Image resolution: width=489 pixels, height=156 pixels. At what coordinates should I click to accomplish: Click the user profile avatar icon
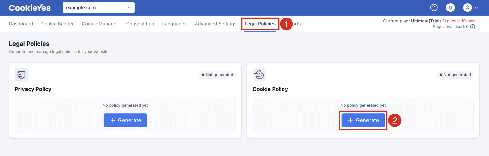pyautogui.click(x=467, y=8)
